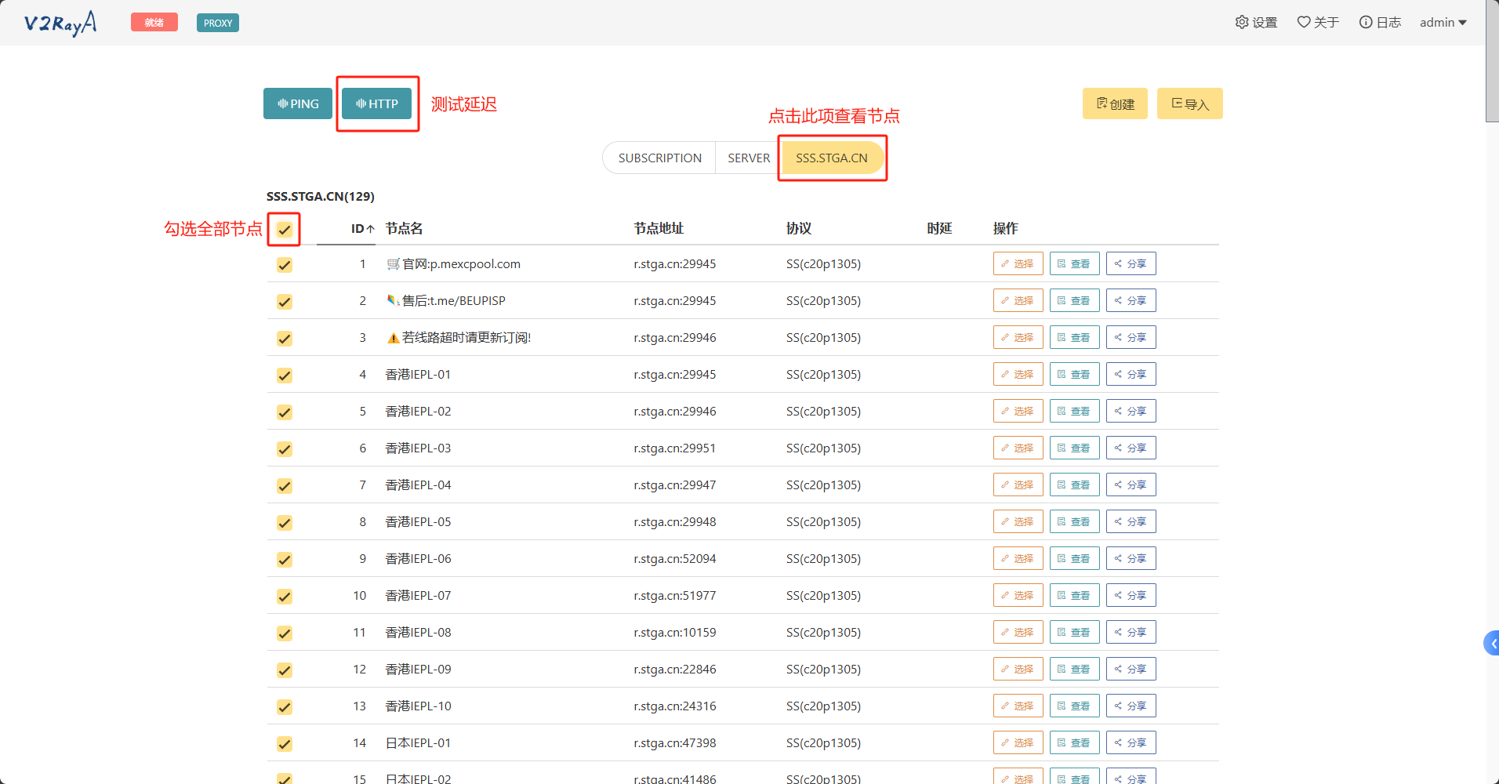
Task: Open the blue side panel arrow
Action: tap(1492, 643)
